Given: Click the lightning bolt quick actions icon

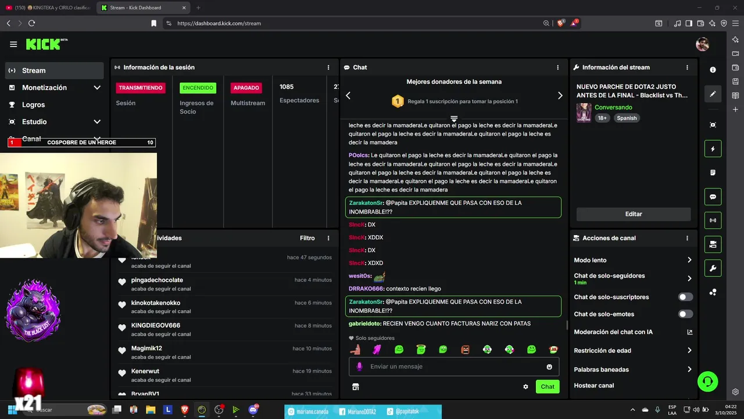Looking at the screenshot, I should click(x=713, y=149).
